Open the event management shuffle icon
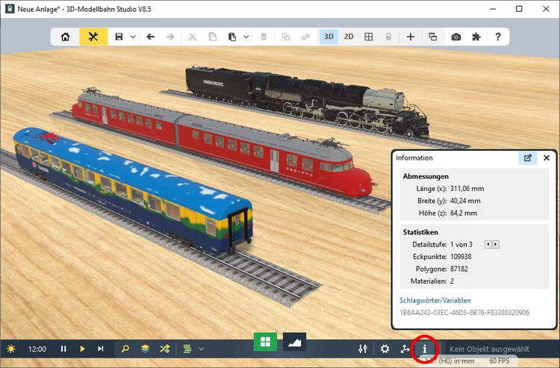This screenshot has width=560, height=368. [x=165, y=349]
